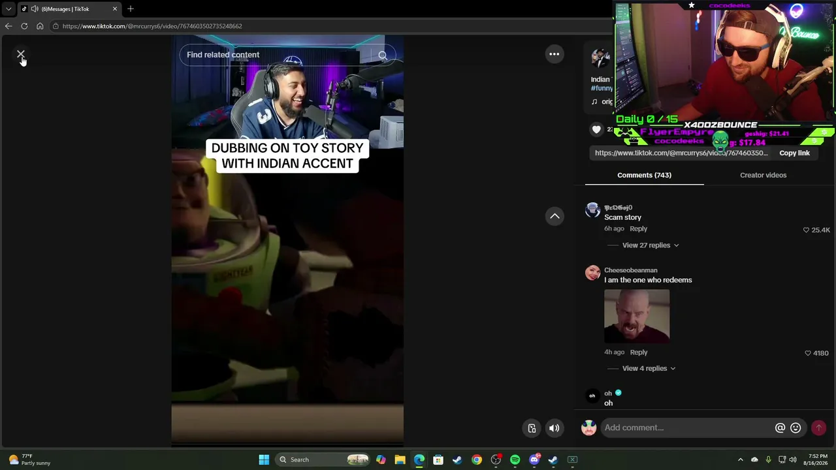Expand 'View 27 replies' under Scam story
The image size is (836, 470).
coord(650,245)
